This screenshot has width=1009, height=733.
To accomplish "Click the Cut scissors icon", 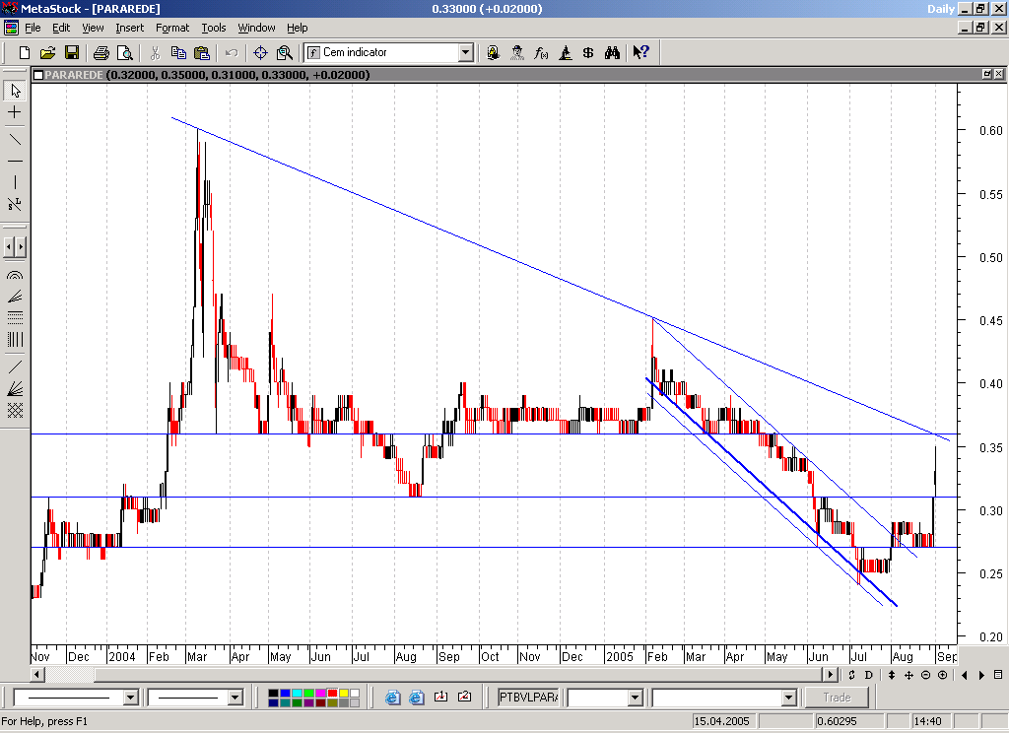I will point(155,53).
